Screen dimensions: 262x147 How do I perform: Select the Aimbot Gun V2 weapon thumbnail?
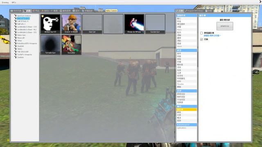tap(50, 24)
